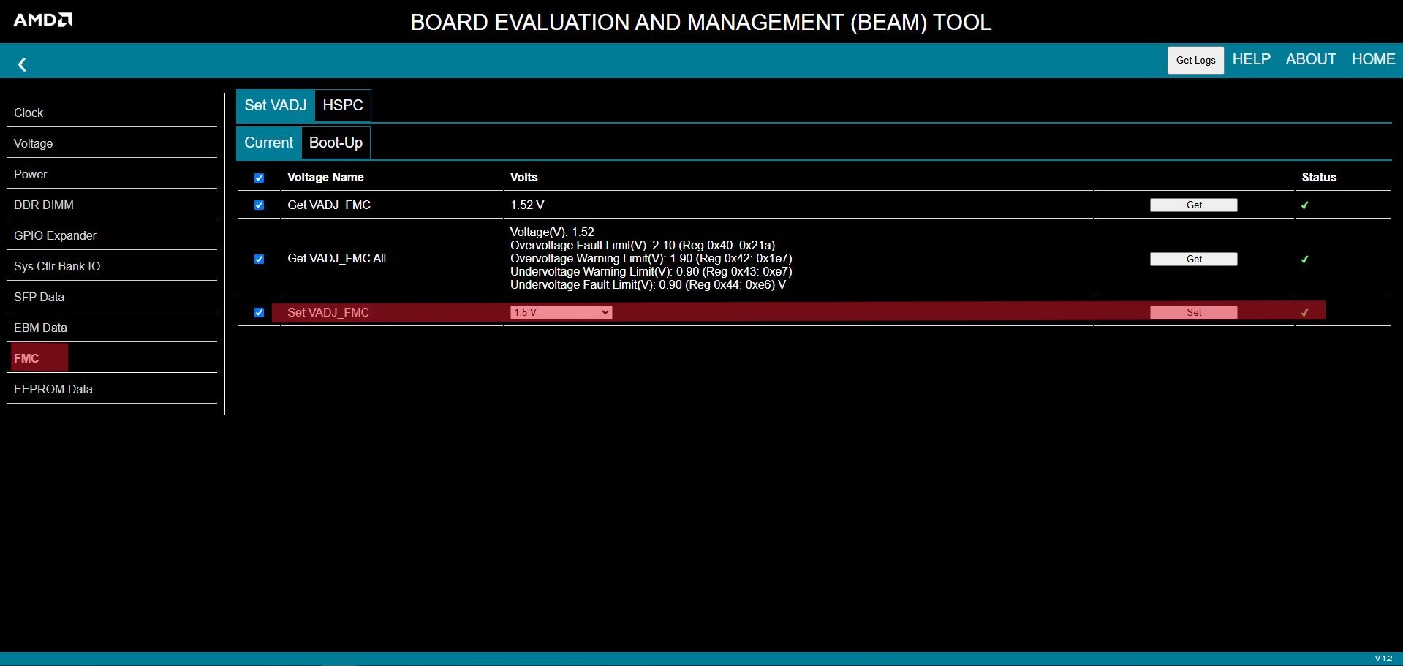
Task: Click the back arrow icon
Action: click(22, 64)
